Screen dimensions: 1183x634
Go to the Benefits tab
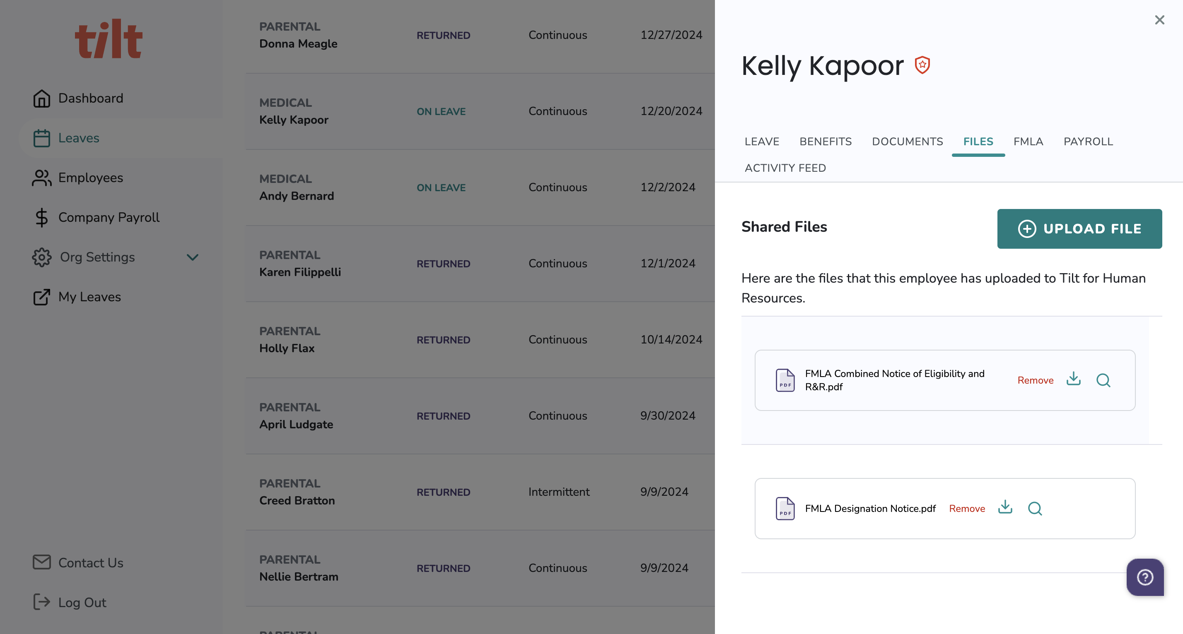825,141
